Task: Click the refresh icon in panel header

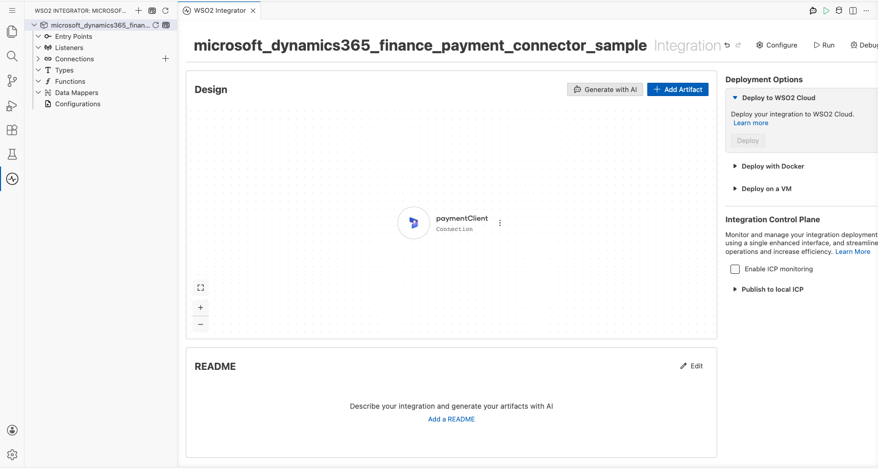Action: tap(165, 10)
